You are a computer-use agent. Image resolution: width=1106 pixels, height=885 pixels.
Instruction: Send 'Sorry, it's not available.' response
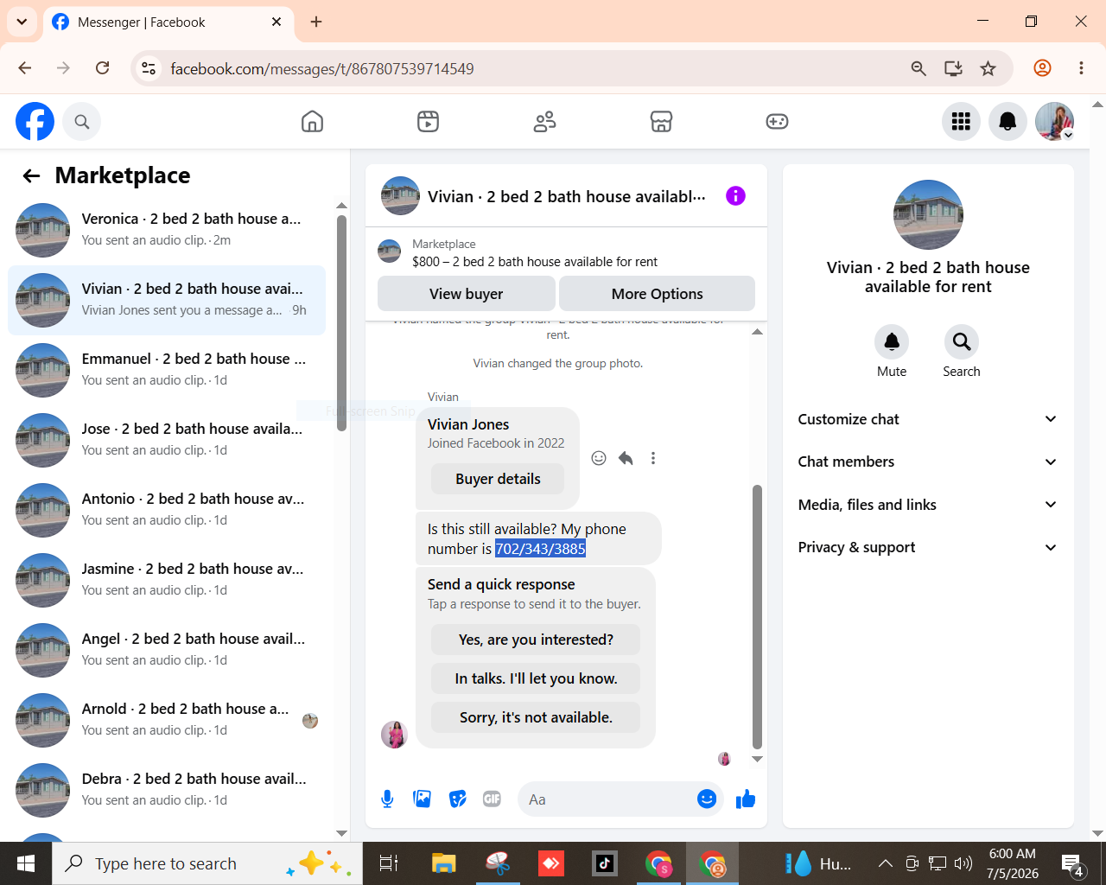click(536, 717)
